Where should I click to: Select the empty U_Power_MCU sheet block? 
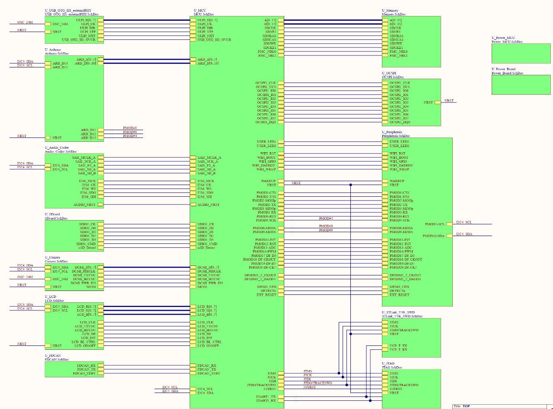click(521, 53)
